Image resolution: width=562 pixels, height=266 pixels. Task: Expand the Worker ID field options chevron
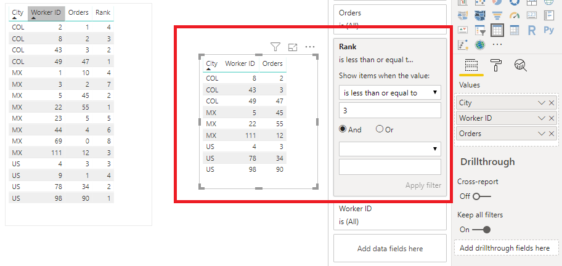pos(542,118)
